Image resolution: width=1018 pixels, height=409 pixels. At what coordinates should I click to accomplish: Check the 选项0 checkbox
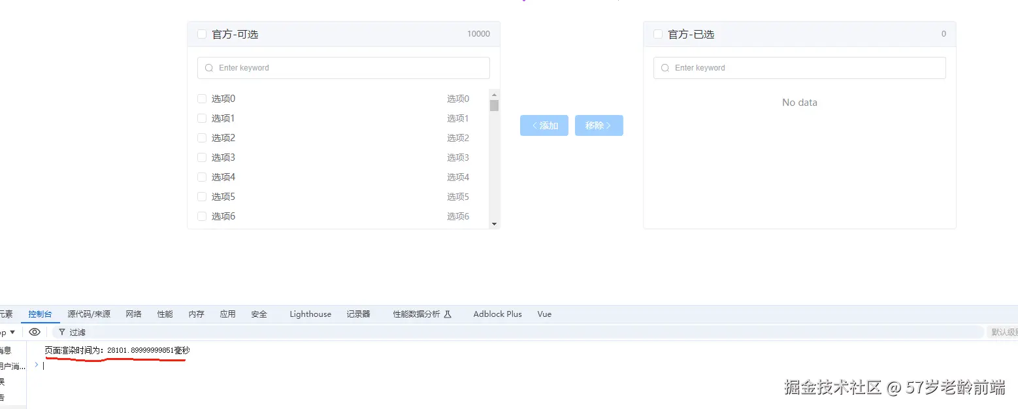202,99
